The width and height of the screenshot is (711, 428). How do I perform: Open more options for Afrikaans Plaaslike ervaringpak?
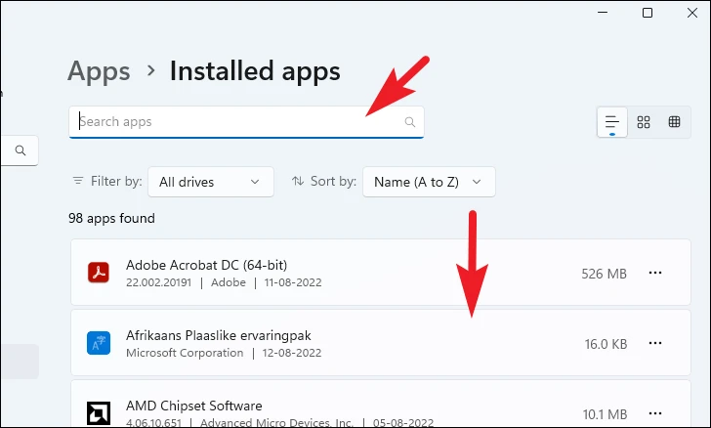655,343
